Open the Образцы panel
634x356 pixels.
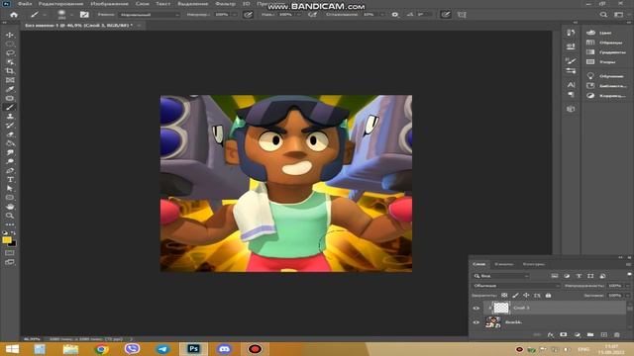click(x=605, y=43)
